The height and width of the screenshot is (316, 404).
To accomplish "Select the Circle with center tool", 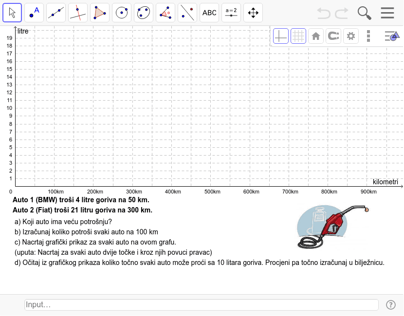I will [122, 13].
